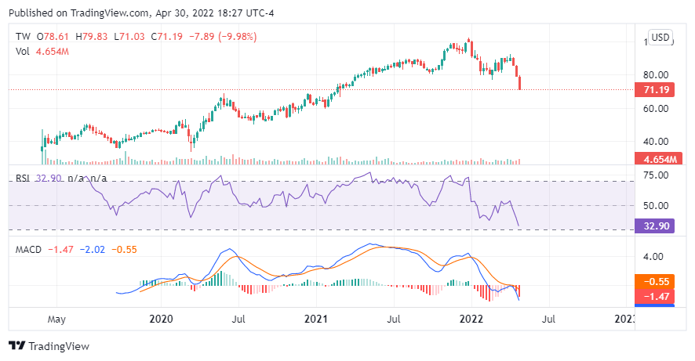The width and height of the screenshot is (695, 361).
Task: Click the Vol indicator label
Action: pos(22,52)
